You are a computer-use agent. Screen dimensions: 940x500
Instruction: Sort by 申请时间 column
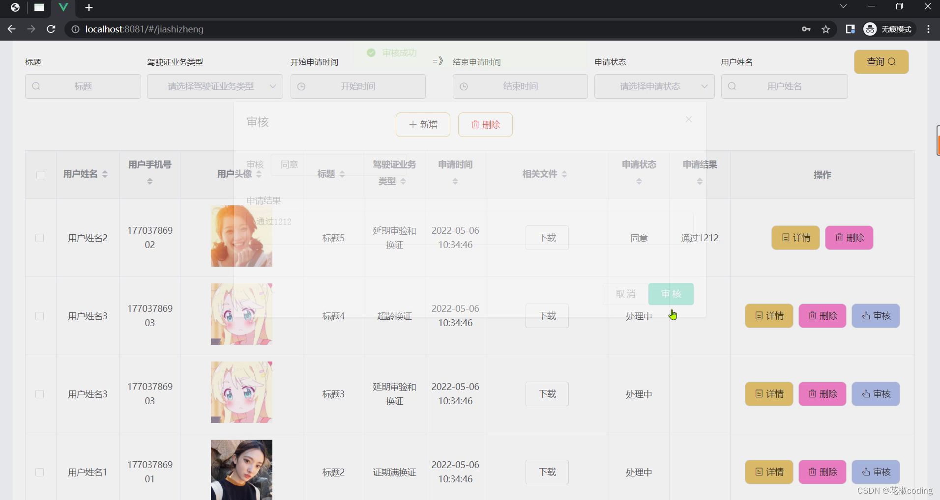455,182
